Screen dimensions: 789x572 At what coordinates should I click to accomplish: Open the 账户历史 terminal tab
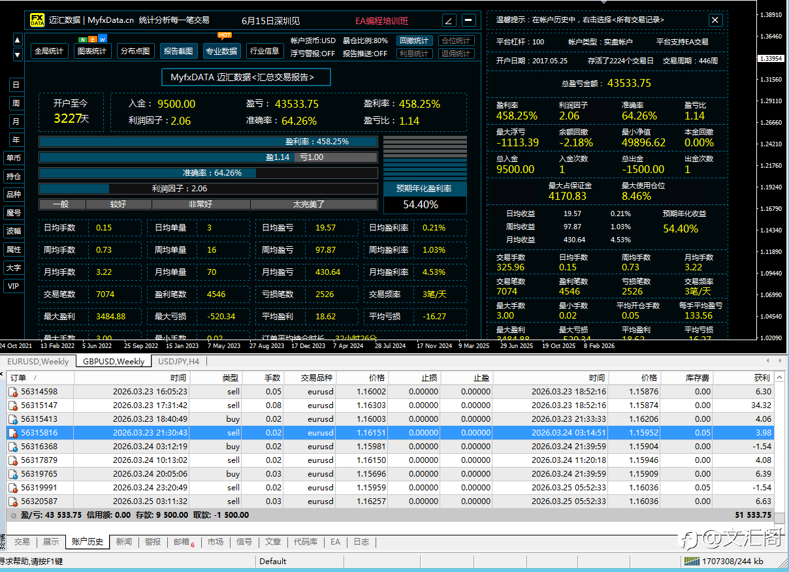click(x=88, y=542)
